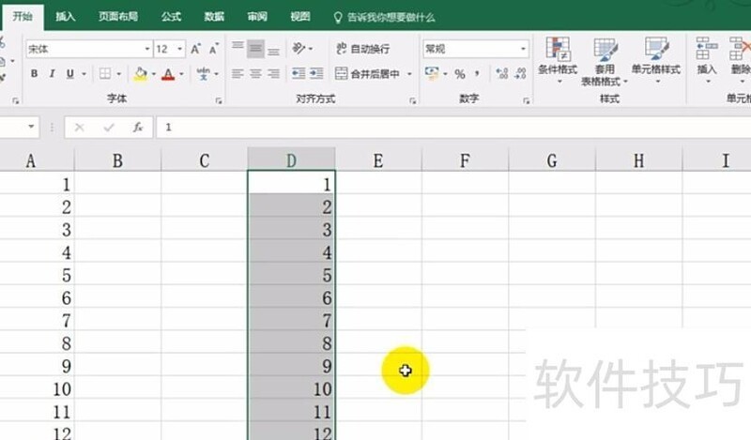Increase decimal places
This screenshot has height=440, width=751.
coord(502,74)
